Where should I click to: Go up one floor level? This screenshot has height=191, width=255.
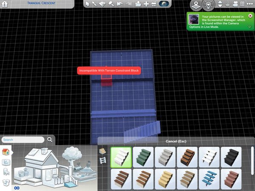coord(220,2)
